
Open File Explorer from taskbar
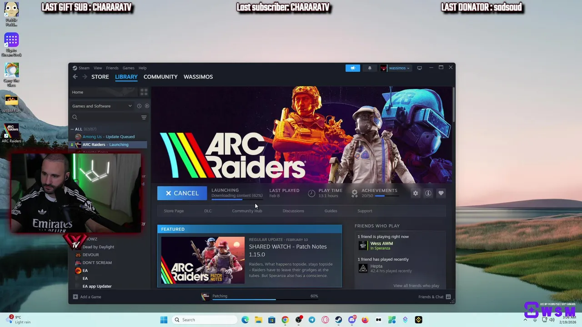pos(258,320)
